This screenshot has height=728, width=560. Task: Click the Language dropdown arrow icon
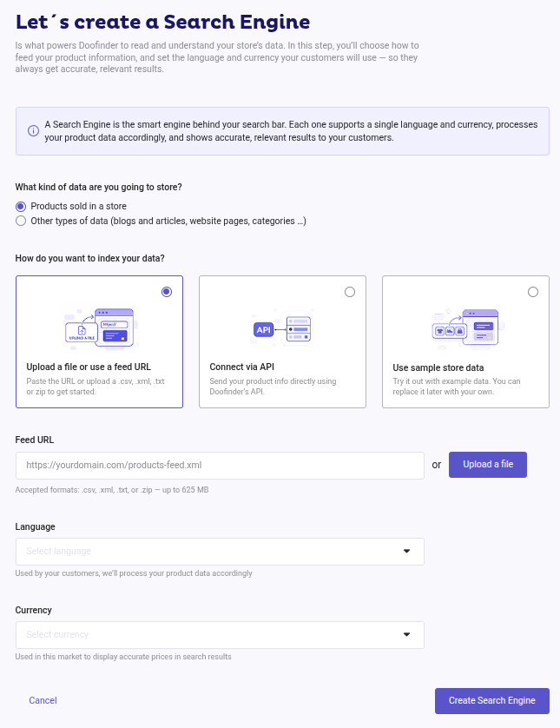coord(406,552)
